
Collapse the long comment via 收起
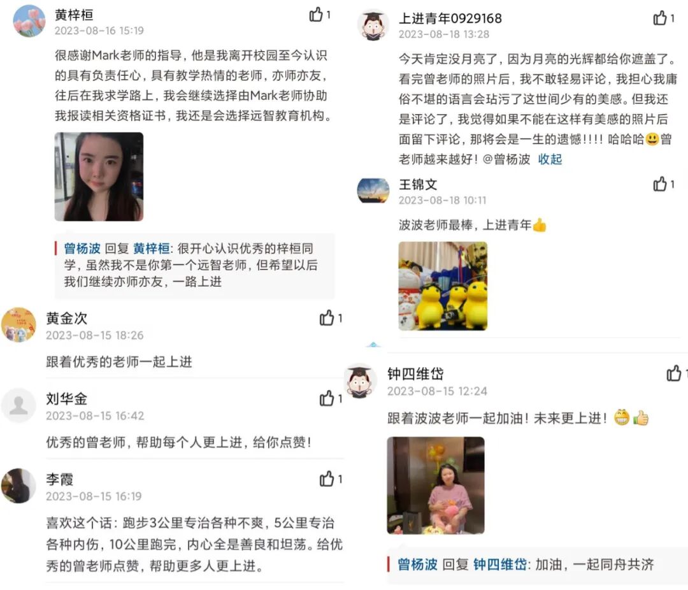pos(550,159)
